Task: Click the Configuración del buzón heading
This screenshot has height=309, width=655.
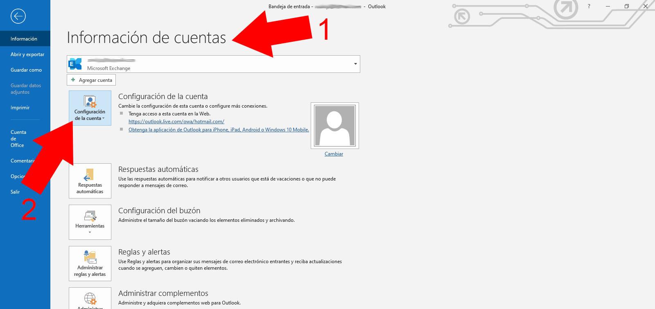Action: point(159,211)
